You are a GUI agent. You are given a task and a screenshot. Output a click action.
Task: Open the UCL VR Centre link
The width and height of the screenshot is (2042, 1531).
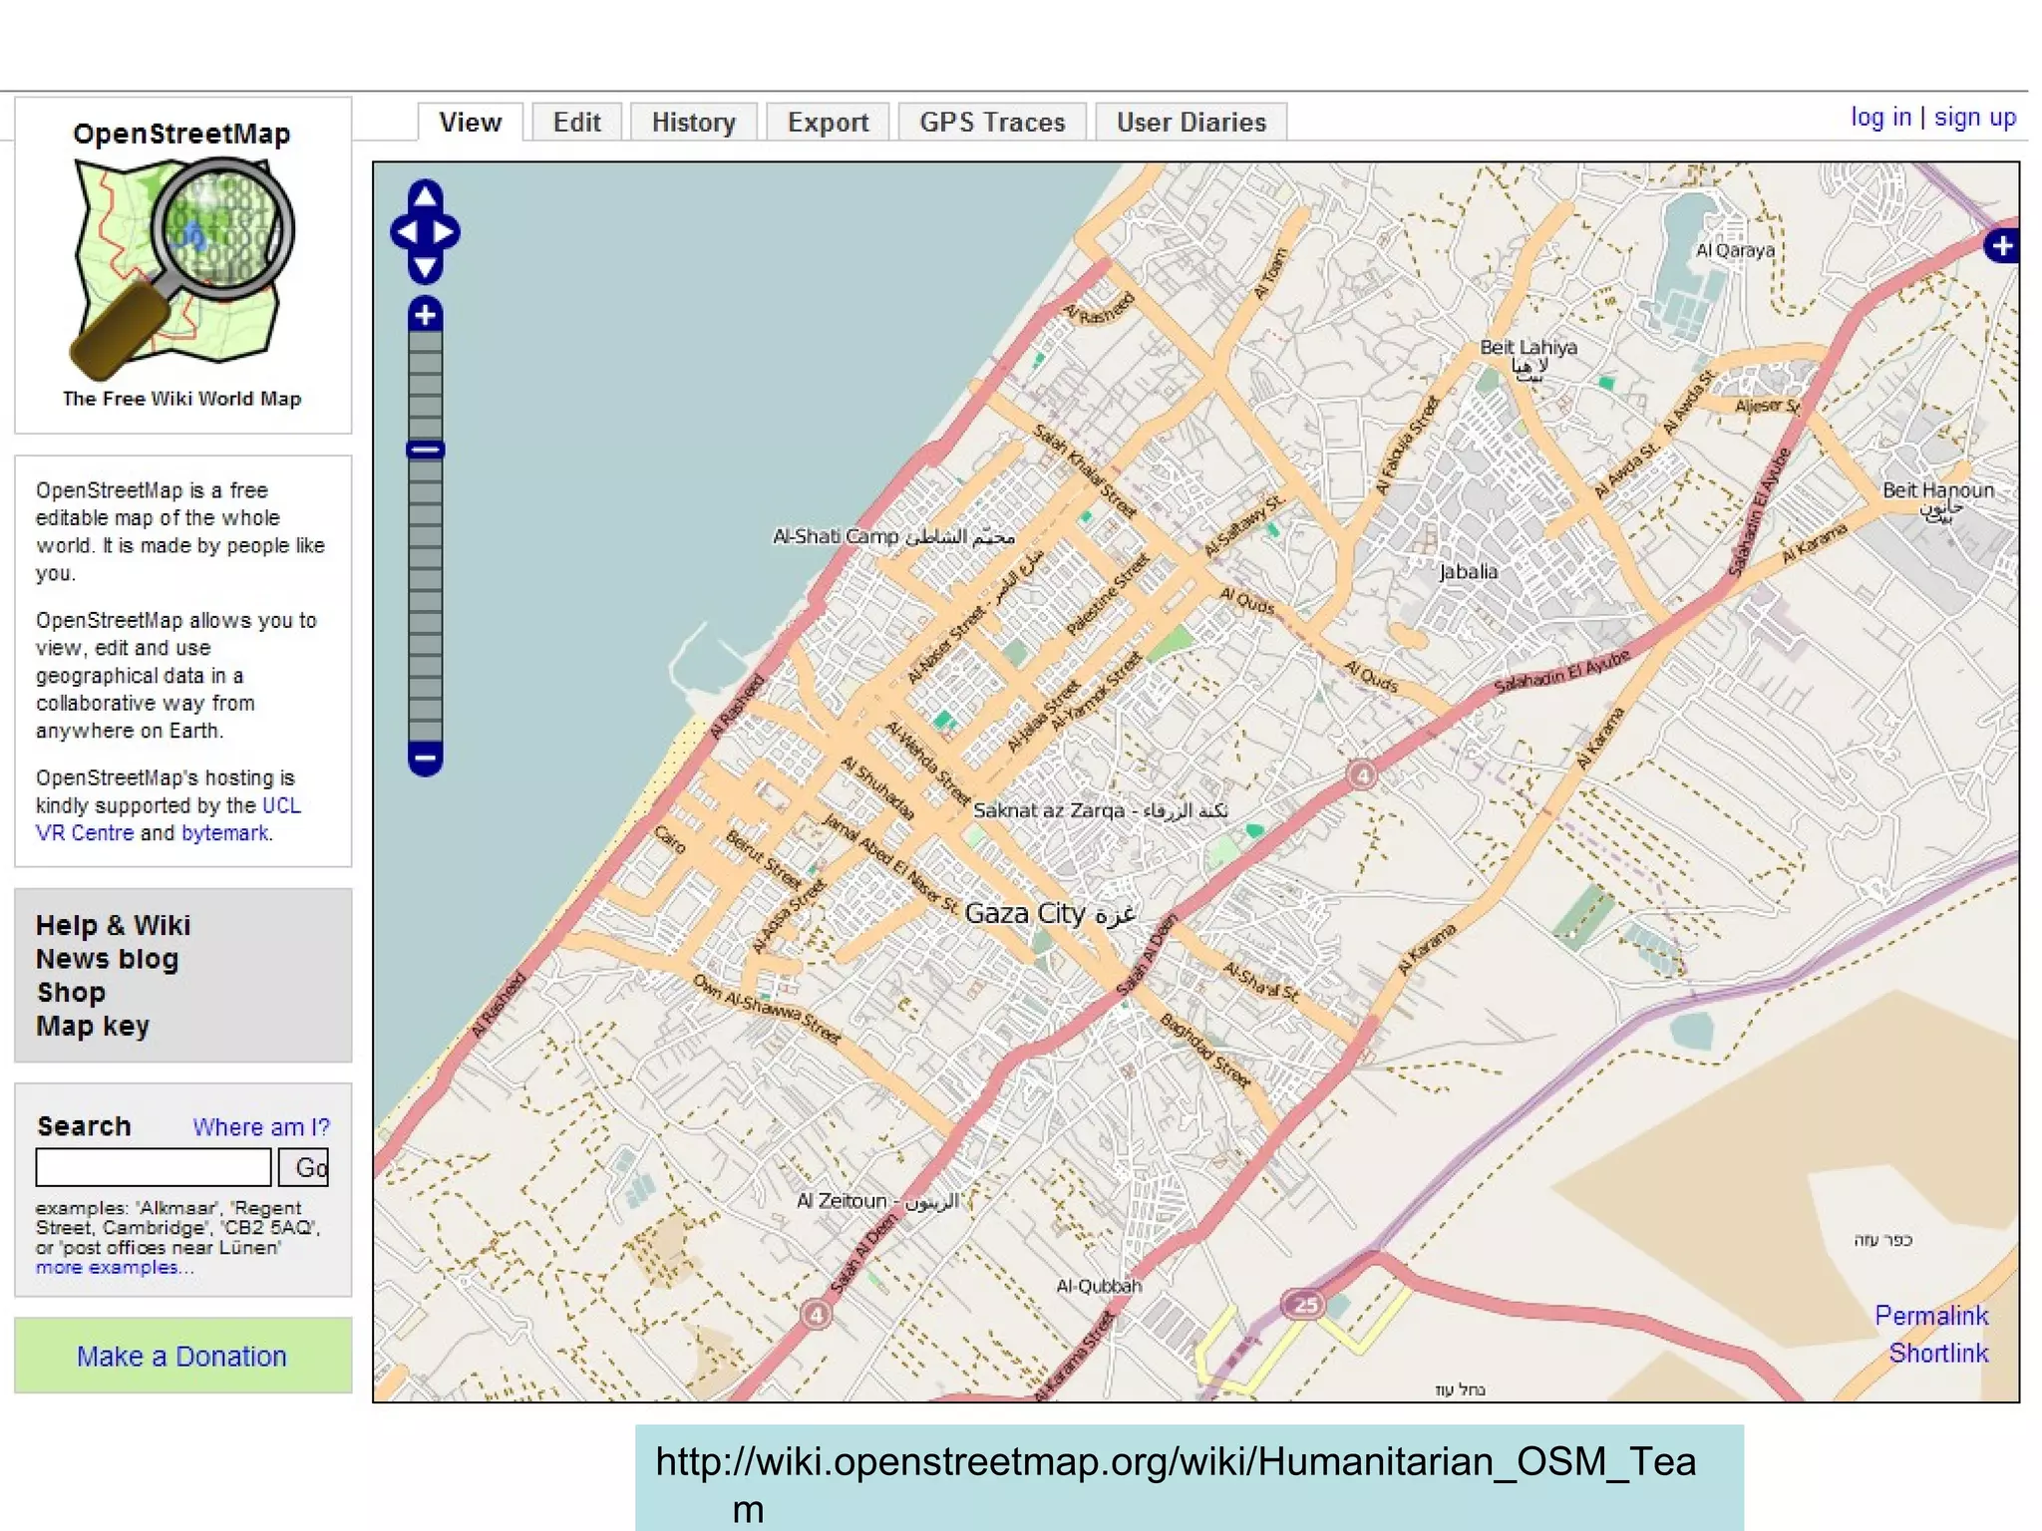coord(168,818)
